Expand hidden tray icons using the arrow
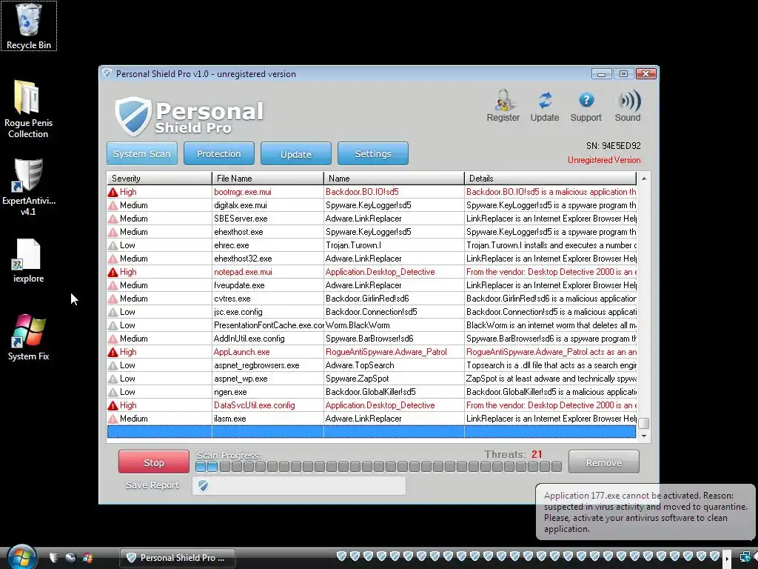This screenshot has width=758, height=569. pos(727,559)
